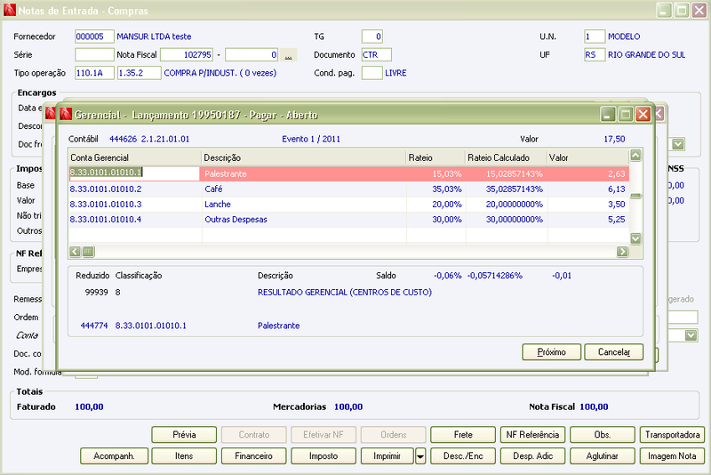Open dropdown arrow next to Ordem field at right

coord(691,335)
